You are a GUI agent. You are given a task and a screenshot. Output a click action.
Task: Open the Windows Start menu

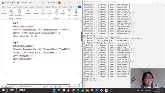(54, 90)
